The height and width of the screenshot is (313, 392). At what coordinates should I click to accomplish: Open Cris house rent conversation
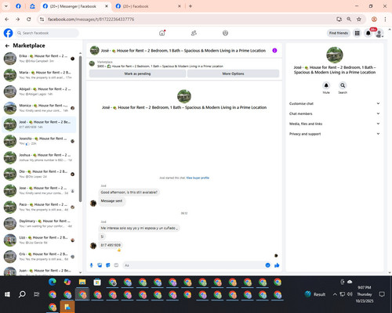coord(39,257)
